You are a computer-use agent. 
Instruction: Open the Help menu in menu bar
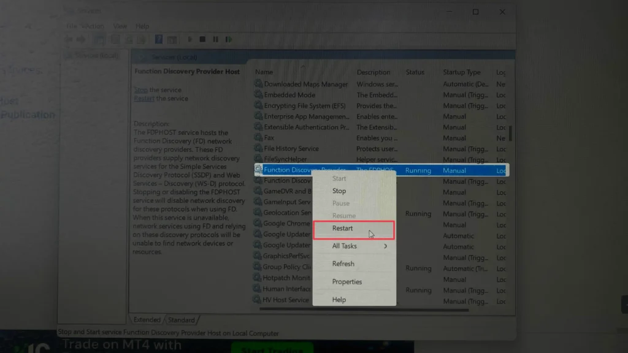coord(142,26)
